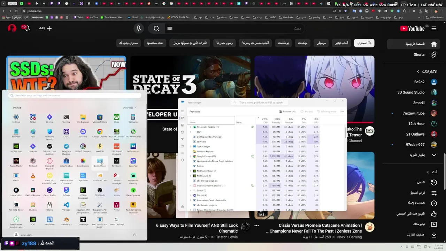
Task: Open OBS Studio from pinned apps
Action: click(x=100, y=192)
